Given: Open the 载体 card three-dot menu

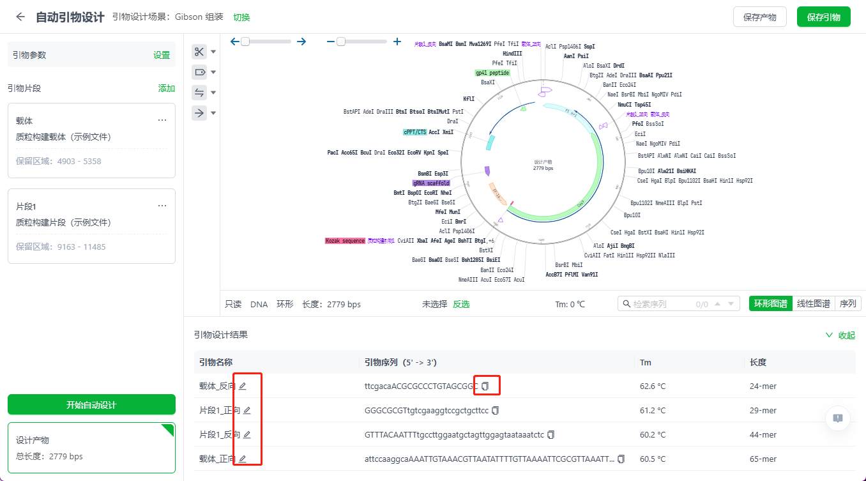Looking at the screenshot, I should pyautogui.click(x=162, y=120).
